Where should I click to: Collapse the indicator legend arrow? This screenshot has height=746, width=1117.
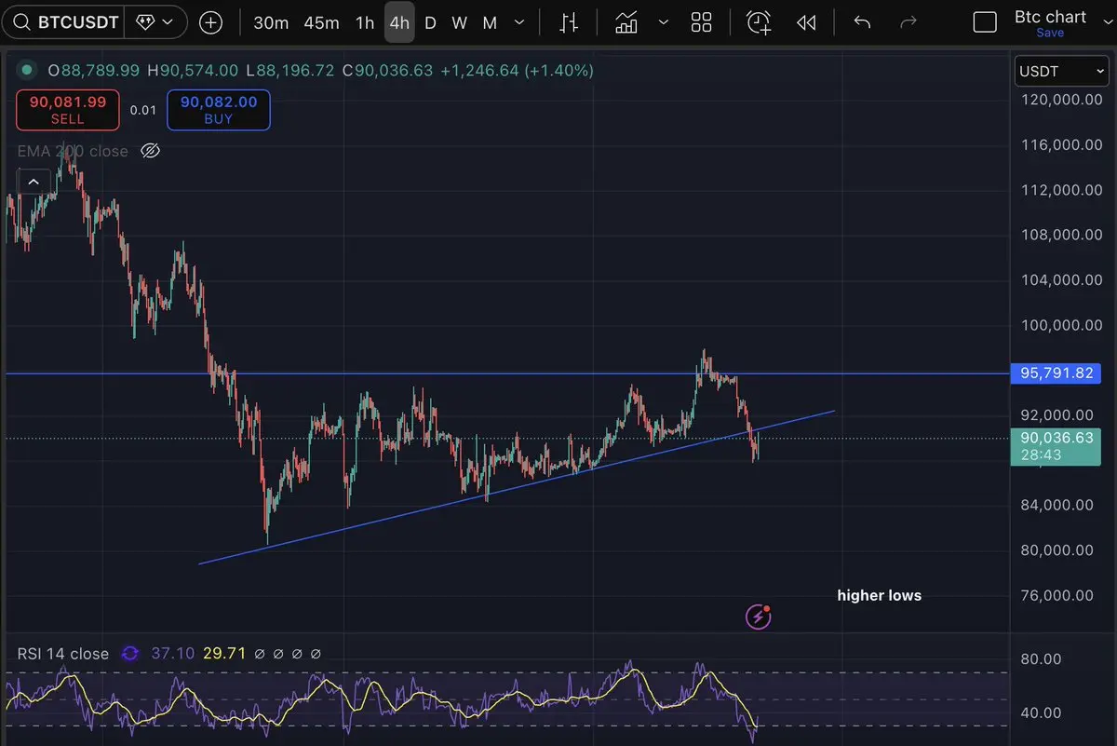point(34,182)
